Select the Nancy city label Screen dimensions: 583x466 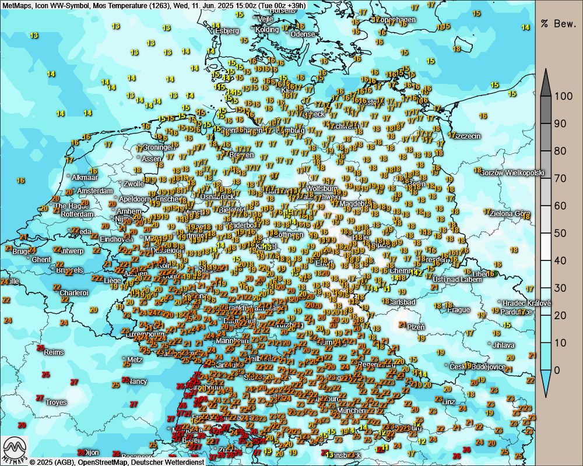138,382
